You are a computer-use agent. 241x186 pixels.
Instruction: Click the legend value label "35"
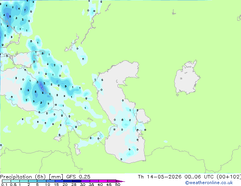click(91, 184)
